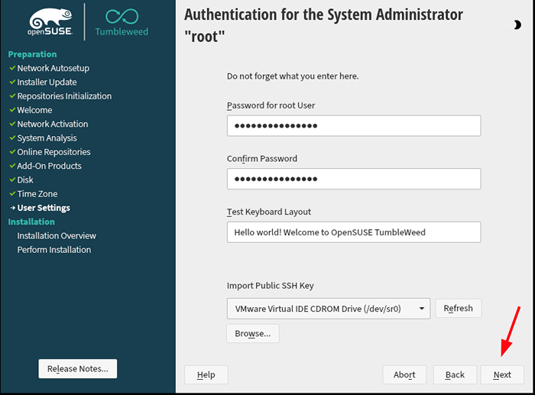Click the Test Keyboard Layout field
The width and height of the screenshot is (535, 395).
click(354, 232)
